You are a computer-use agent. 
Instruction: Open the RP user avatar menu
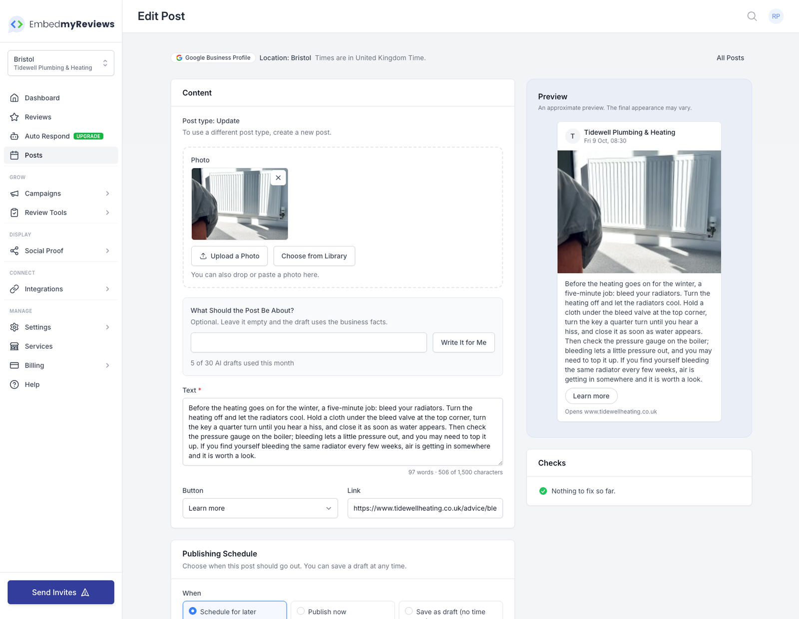pos(776,16)
